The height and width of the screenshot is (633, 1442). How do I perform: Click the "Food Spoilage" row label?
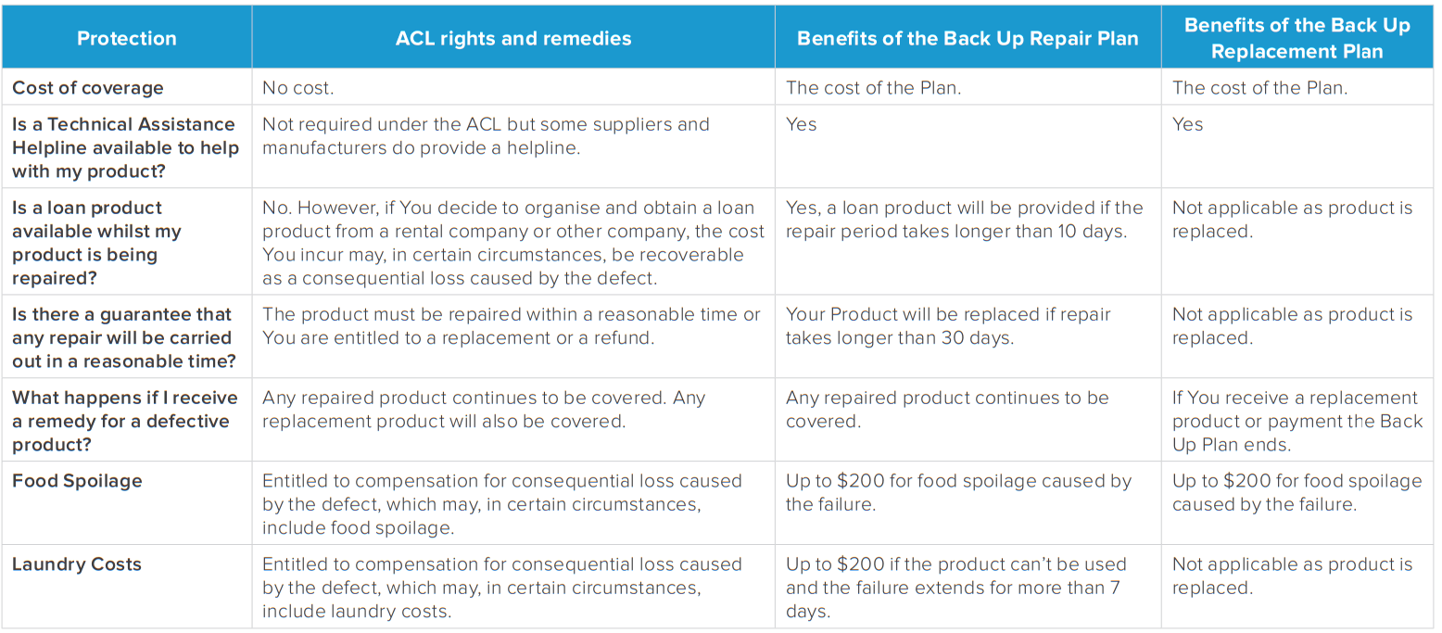point(77,481)
